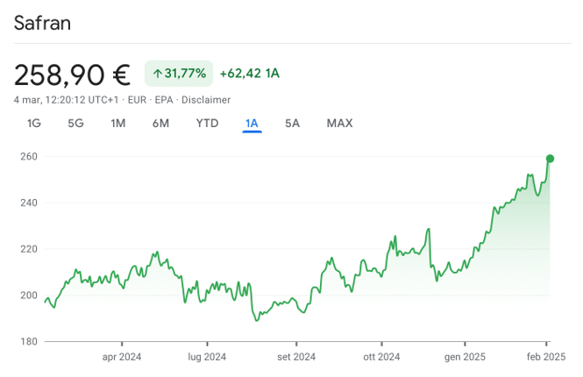This screenshot has height=377, width=583.
Task: Click the 'gen 2025' axis label
Action: tap(465, 357)
